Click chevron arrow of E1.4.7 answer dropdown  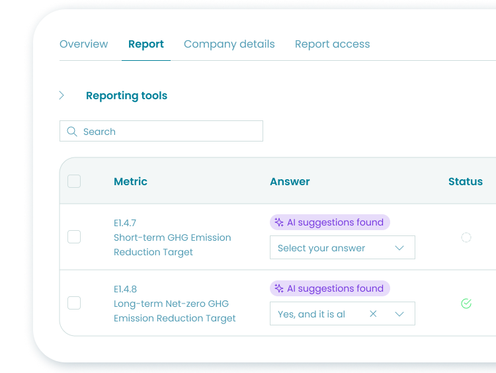(399, 248)
